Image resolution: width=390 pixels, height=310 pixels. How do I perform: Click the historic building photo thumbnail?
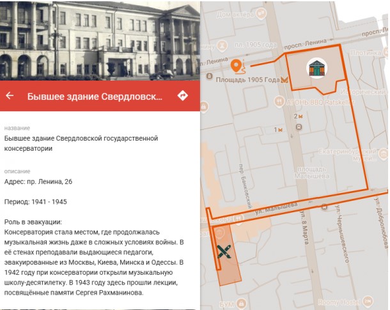click(100, 40)
